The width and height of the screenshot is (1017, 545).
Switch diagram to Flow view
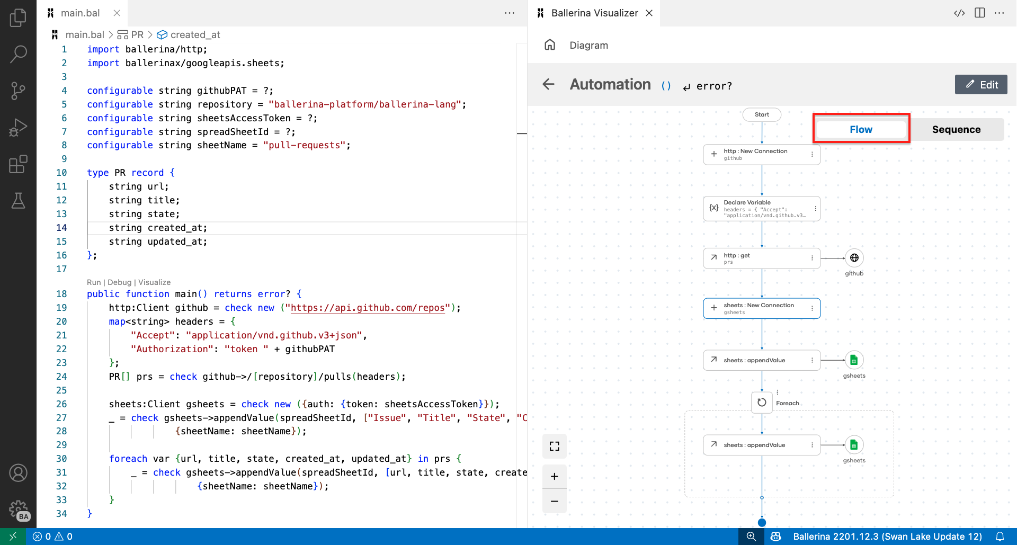[x=861, y=129]
